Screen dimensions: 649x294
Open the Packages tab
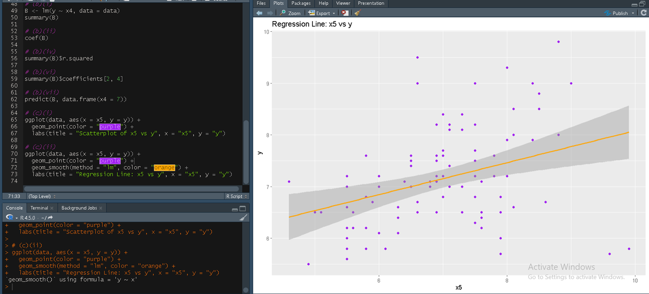tap(301, 3)
